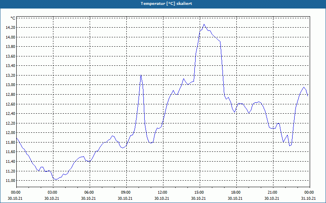Click the 30.10.21 date under 12:00
Viewport: 326px width, 203px height.
pyautogui.click(x=162, y=198)
